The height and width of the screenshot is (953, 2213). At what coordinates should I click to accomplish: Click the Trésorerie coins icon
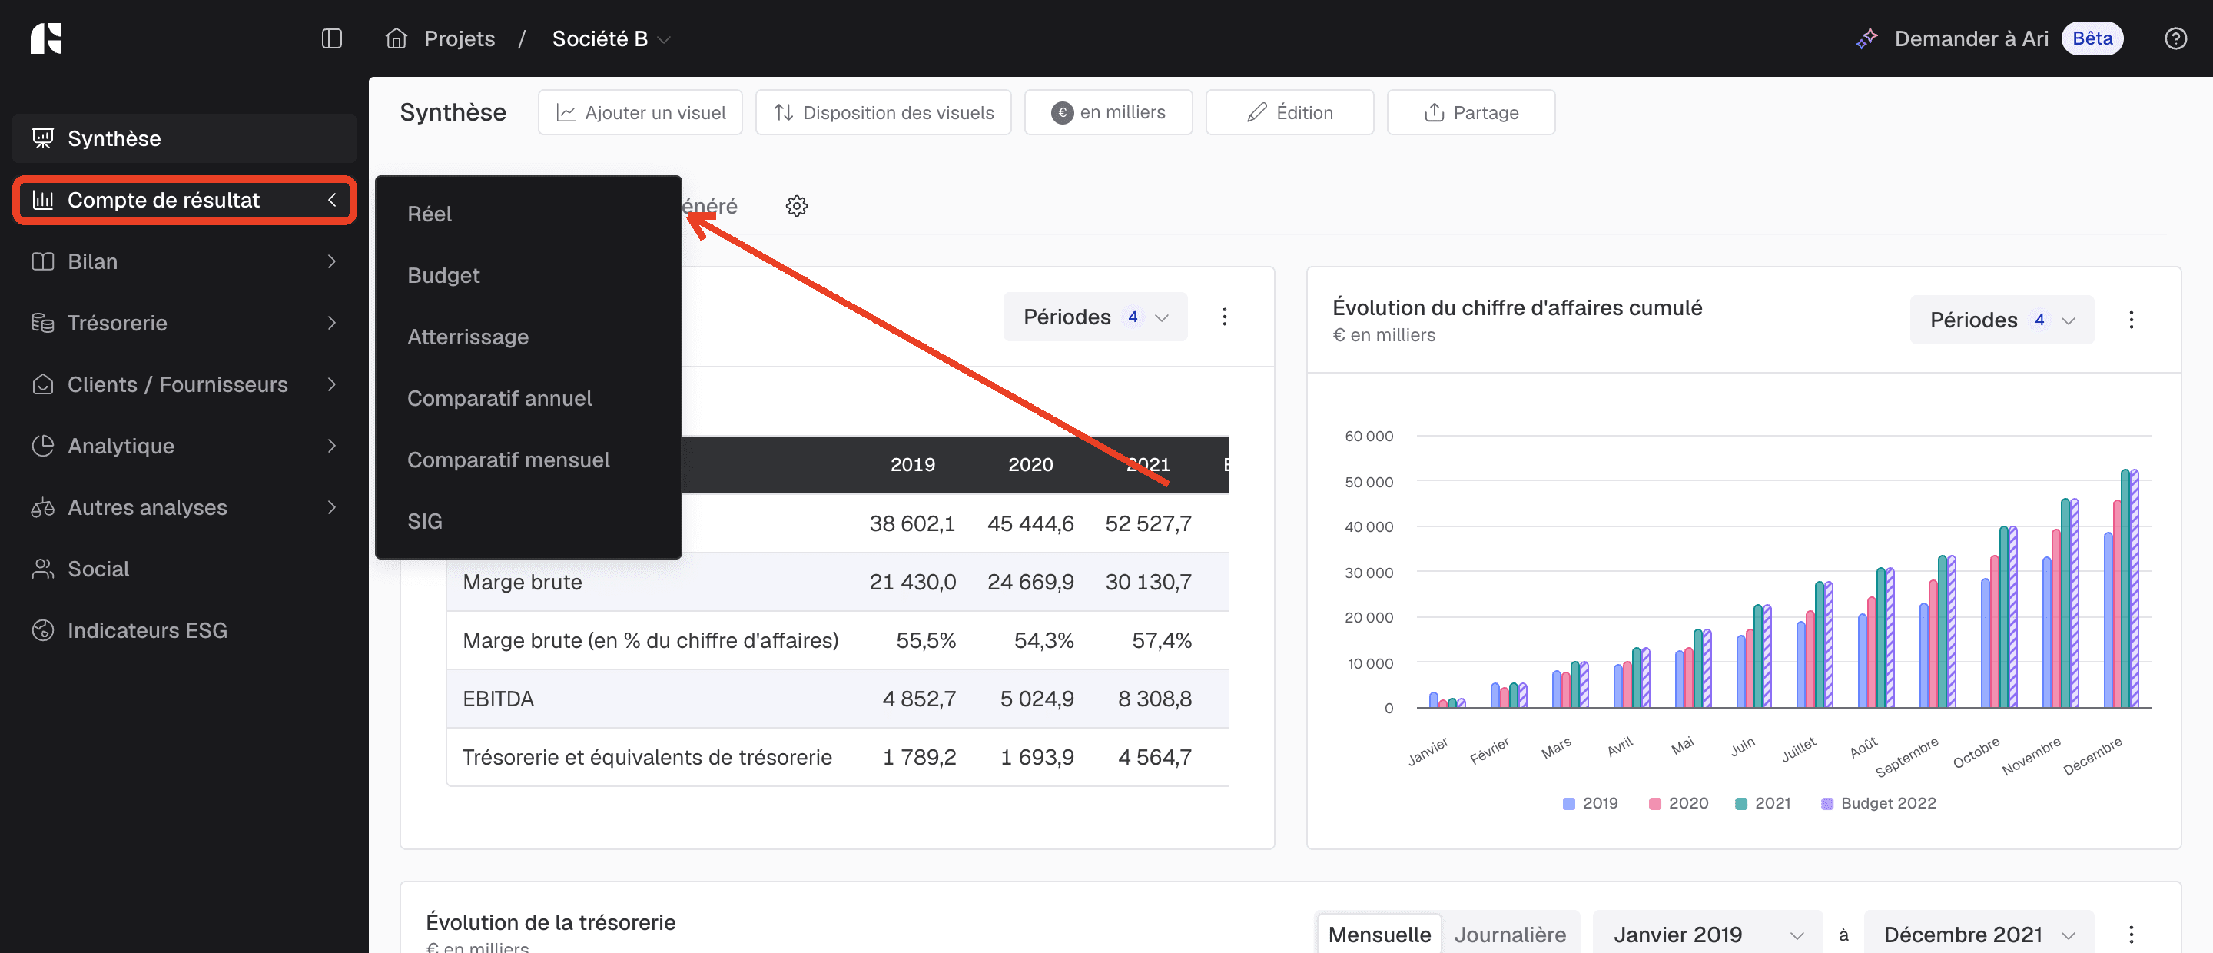coord(43,323)
